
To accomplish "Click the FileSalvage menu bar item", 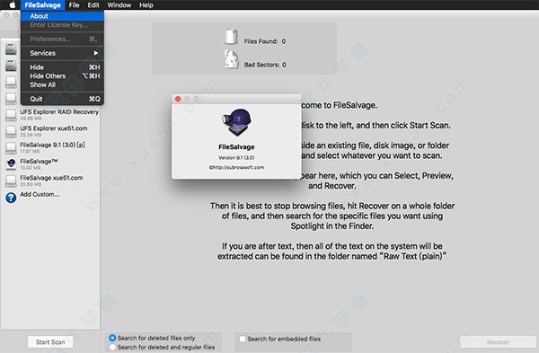I will [42, 4].
